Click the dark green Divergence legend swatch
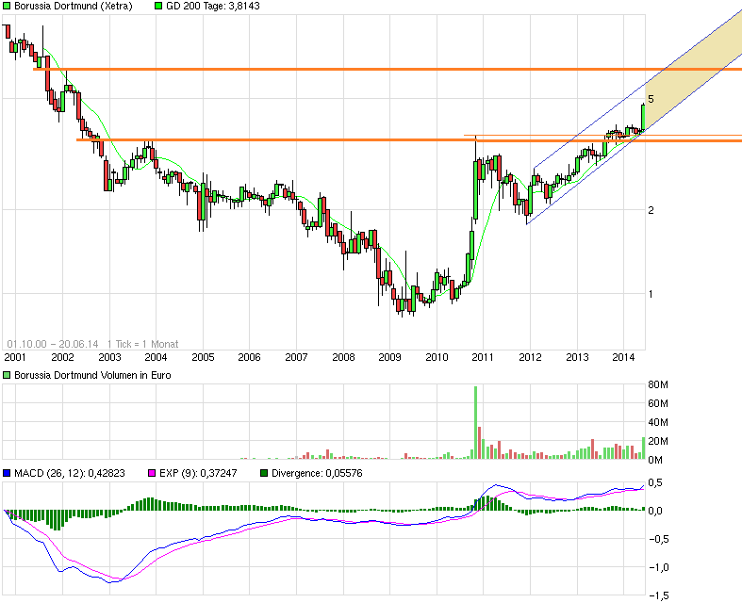 click(x=264, y=473)
